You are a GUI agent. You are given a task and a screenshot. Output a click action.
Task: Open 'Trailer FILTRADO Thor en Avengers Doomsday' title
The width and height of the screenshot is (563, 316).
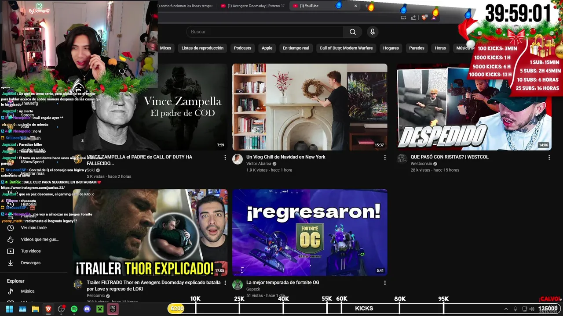(x=154, y=286)
